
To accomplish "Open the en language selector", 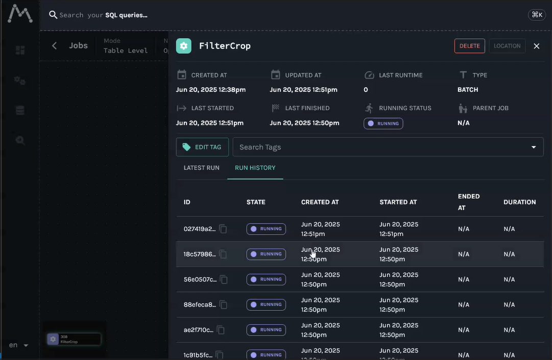I will [18, 345].
